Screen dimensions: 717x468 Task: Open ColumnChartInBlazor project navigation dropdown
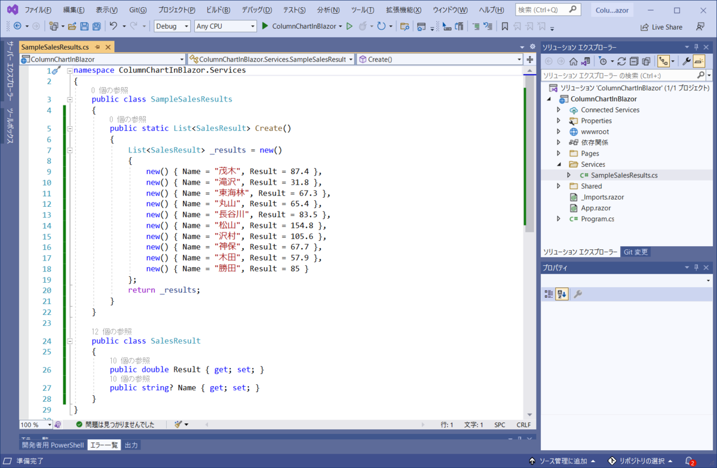pyautogui.click(x=102, y=59)
